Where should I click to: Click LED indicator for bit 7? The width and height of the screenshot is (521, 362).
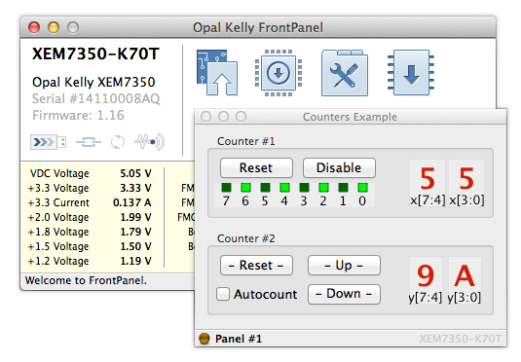point(226,188)
